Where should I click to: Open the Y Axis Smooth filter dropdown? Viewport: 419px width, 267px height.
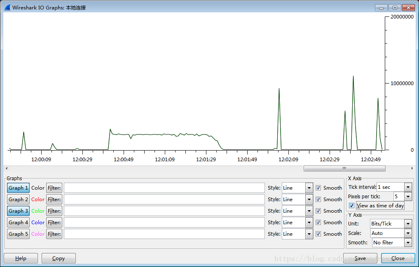click(408, 242)
